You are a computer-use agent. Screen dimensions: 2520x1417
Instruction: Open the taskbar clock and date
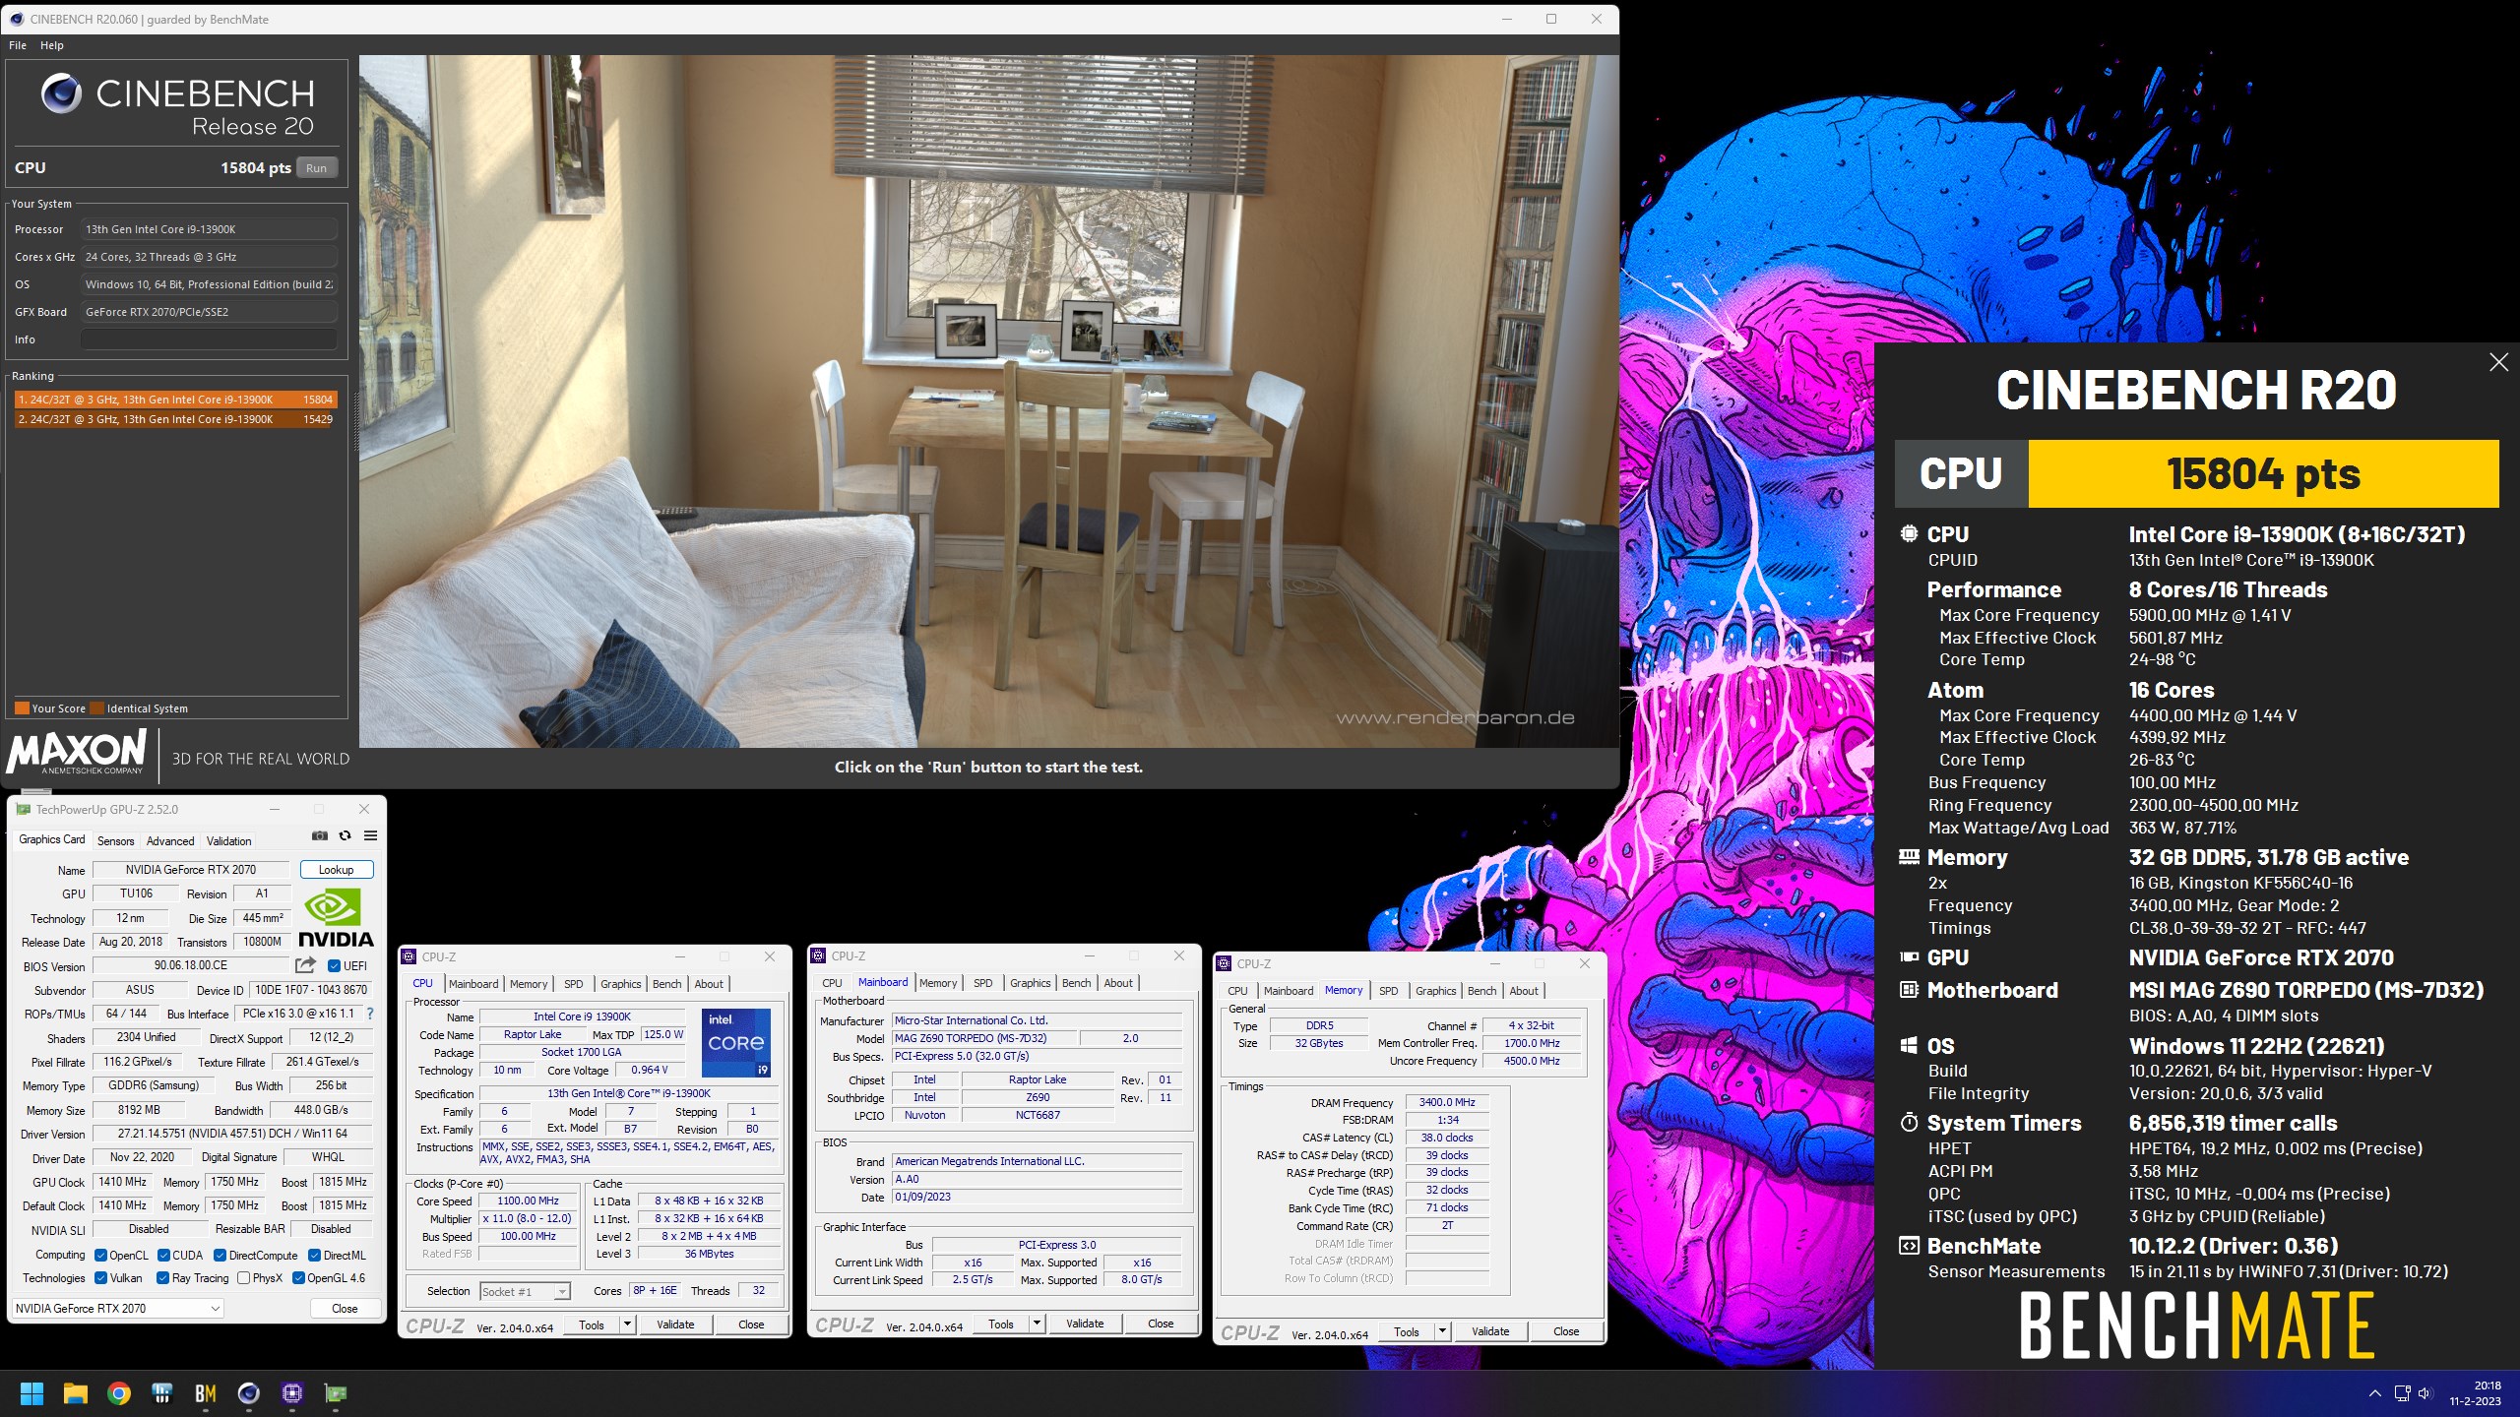[x=2475, y=1393]
